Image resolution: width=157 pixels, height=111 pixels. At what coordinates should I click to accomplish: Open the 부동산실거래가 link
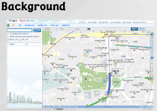(104, 22)
